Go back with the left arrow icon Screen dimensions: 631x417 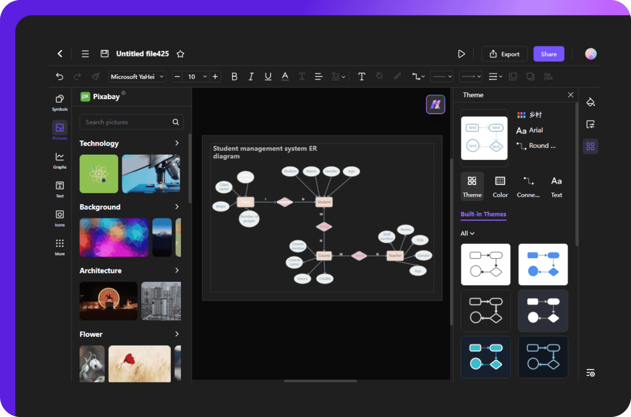pos(60,54)
